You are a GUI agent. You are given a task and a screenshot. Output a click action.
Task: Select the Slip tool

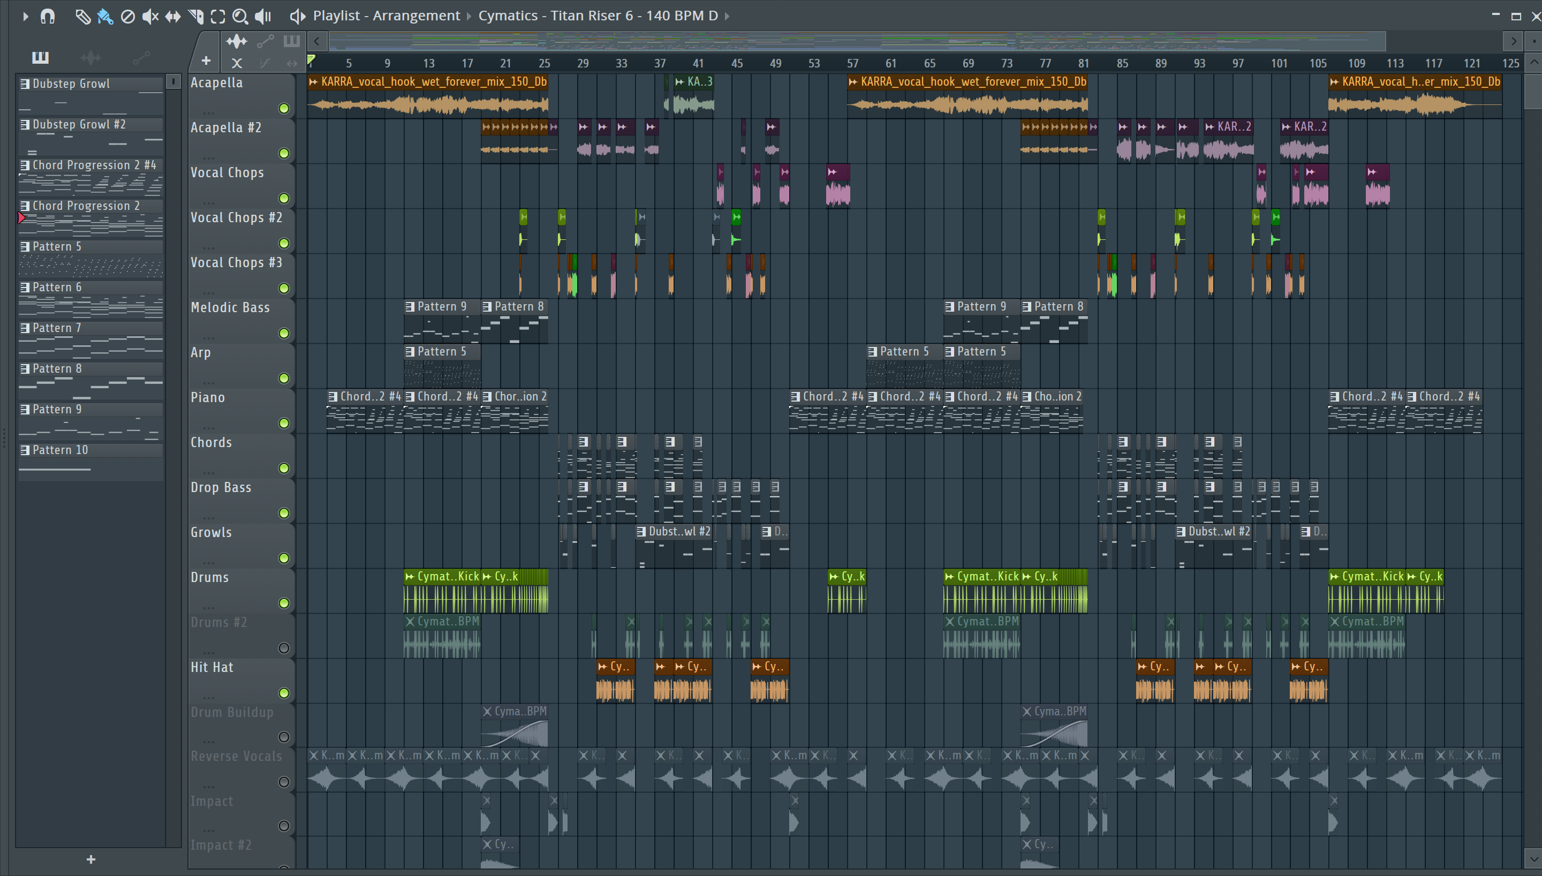click(x=172, y=16)
